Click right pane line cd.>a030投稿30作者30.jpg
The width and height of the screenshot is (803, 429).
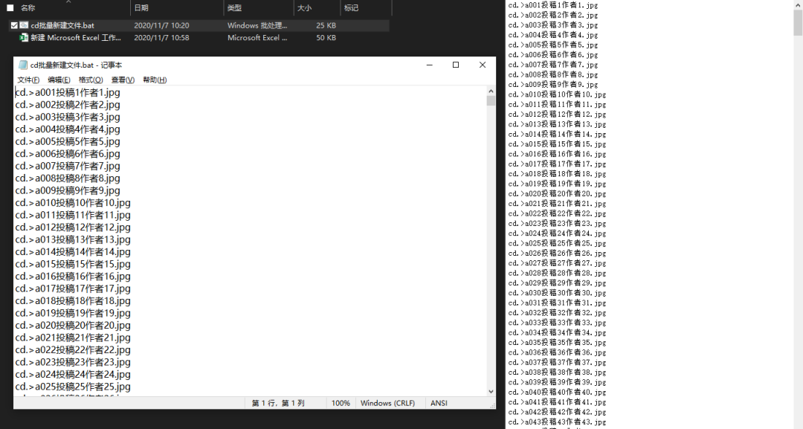(x=557, y=293)
